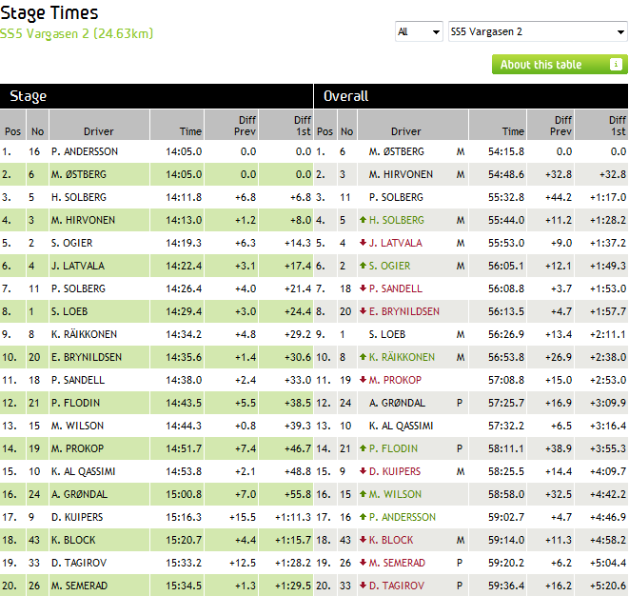The image size is (629, 596).
Task: Select M. HIRVONEN in the Overall table
Action: (401, 174)
